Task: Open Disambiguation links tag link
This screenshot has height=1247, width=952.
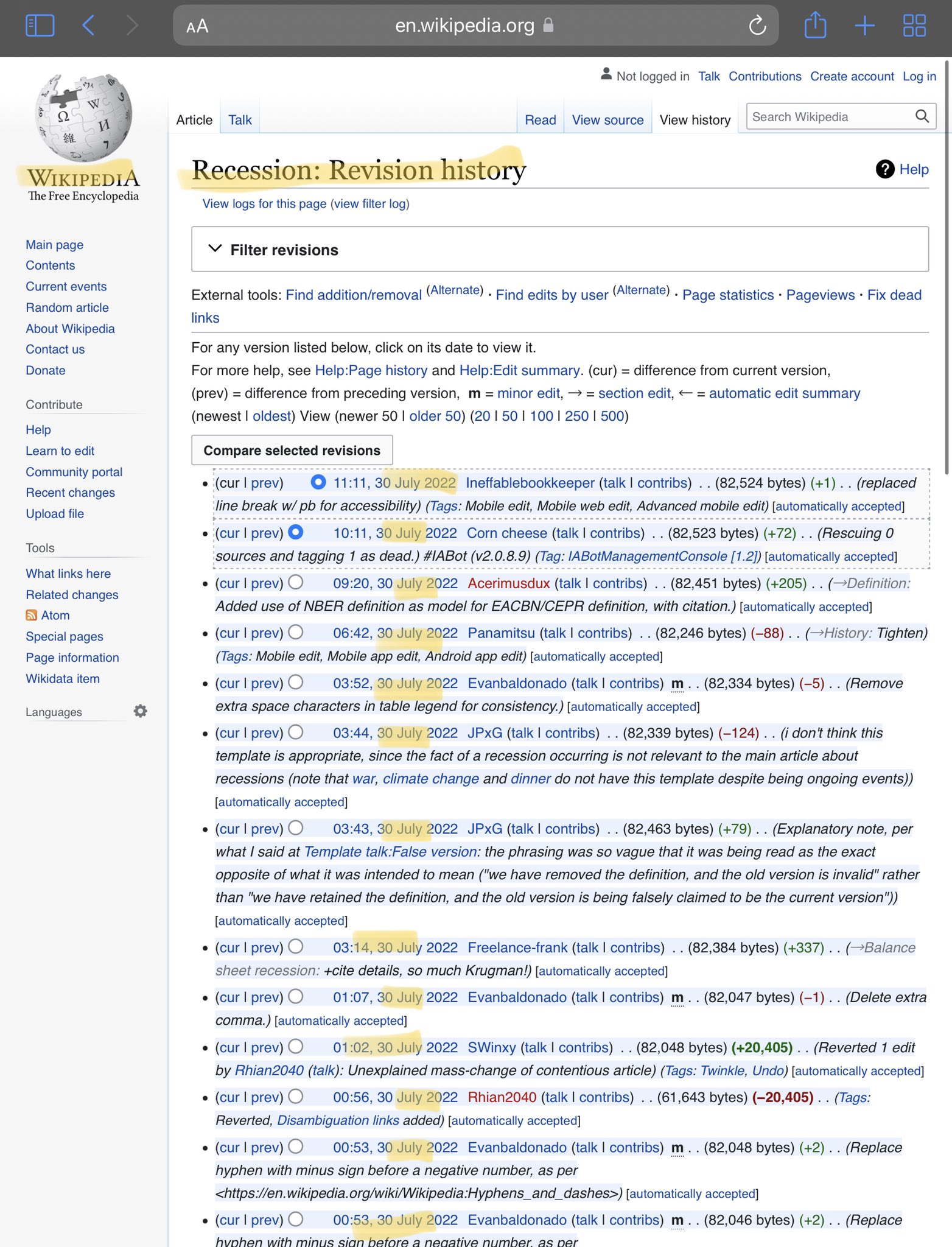Action: coord(338,1120)
